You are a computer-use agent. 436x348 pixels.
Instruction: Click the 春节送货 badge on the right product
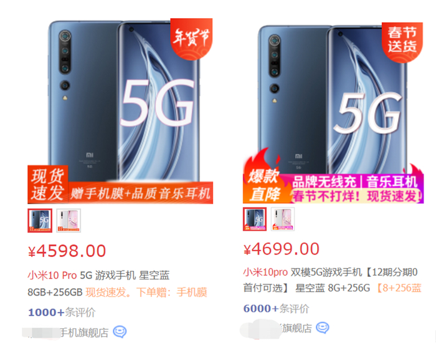(x=402, y=42)
